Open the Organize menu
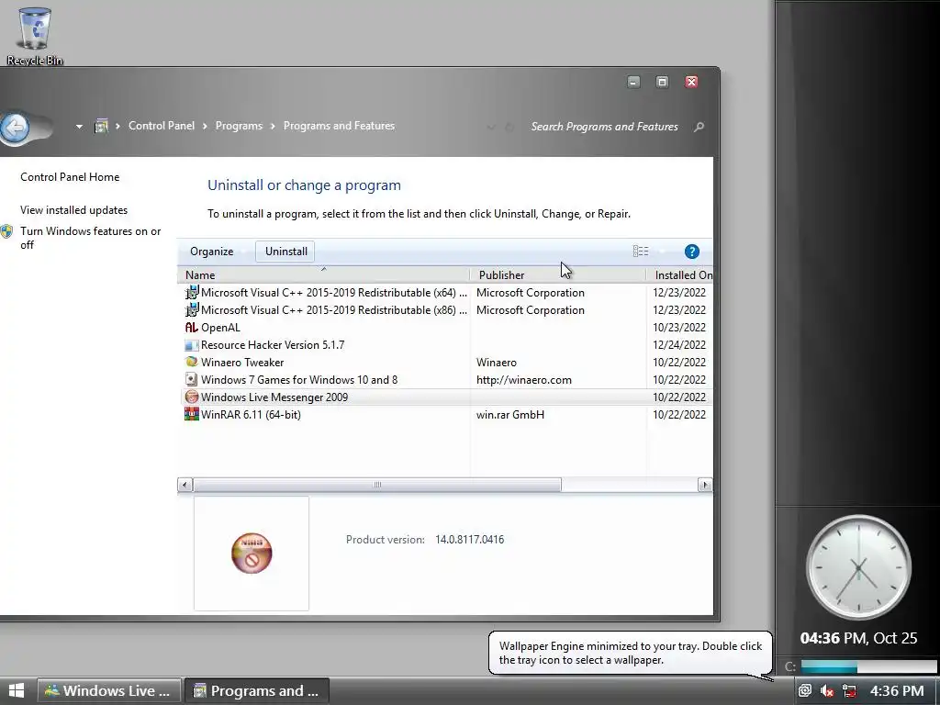This screenshot has height=705, width=940. [212, 252]
